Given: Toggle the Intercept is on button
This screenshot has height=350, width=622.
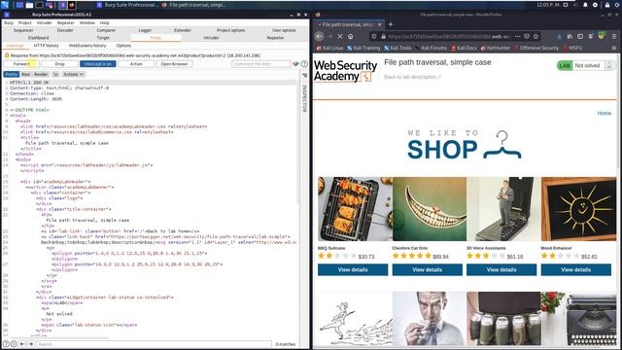Looking at the screenshot, I should (98, 64).
